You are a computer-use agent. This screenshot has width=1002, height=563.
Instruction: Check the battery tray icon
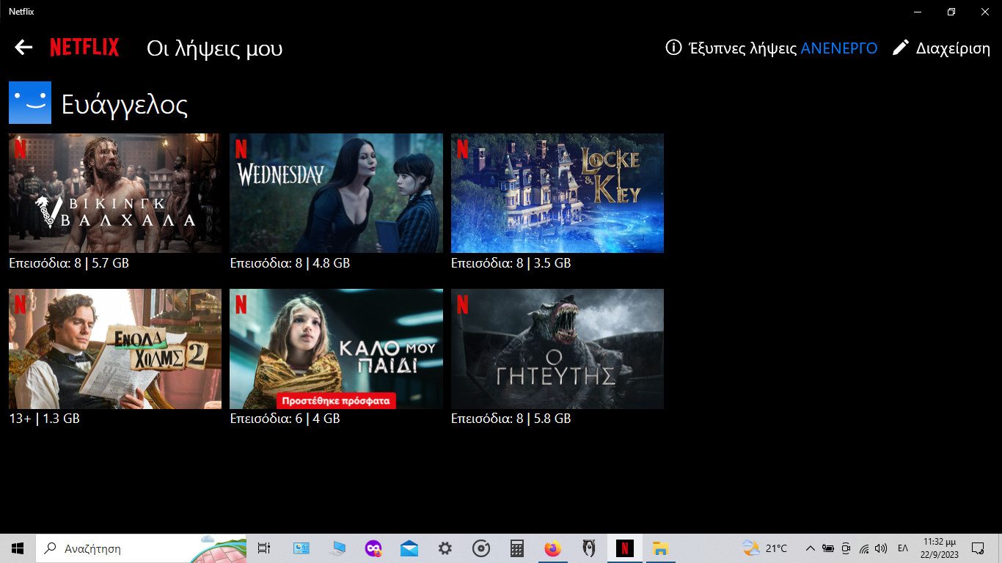(829, 548)
